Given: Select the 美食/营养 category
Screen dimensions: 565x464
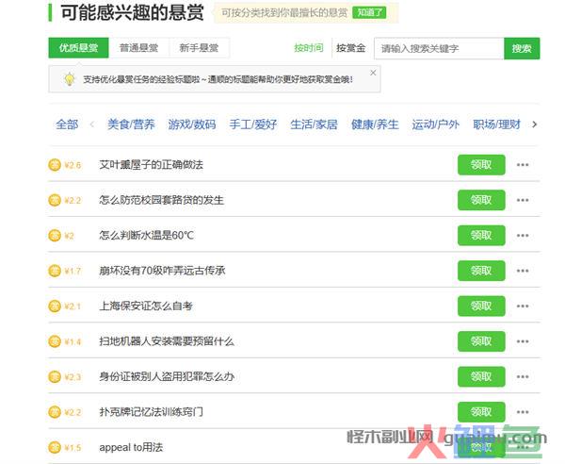Looking at the screenshot, I should point(131,124).
